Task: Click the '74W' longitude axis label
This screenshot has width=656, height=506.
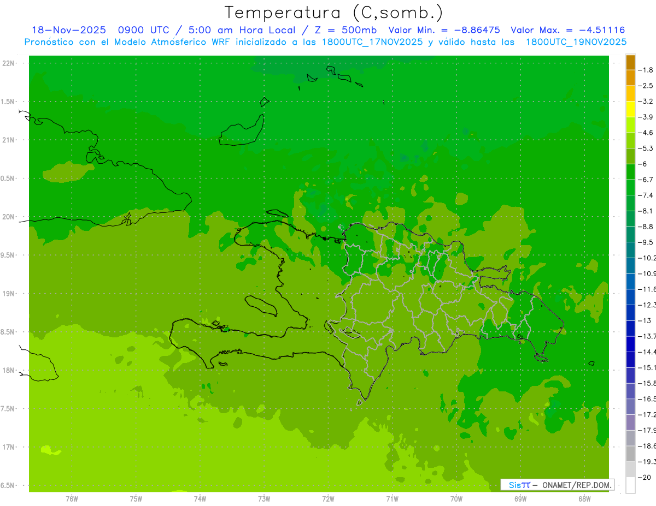Action: 200,499
